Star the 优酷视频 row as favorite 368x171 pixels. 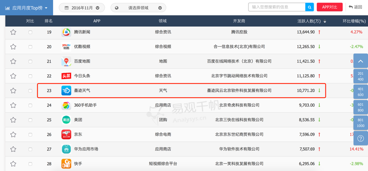tap(13, 47)
